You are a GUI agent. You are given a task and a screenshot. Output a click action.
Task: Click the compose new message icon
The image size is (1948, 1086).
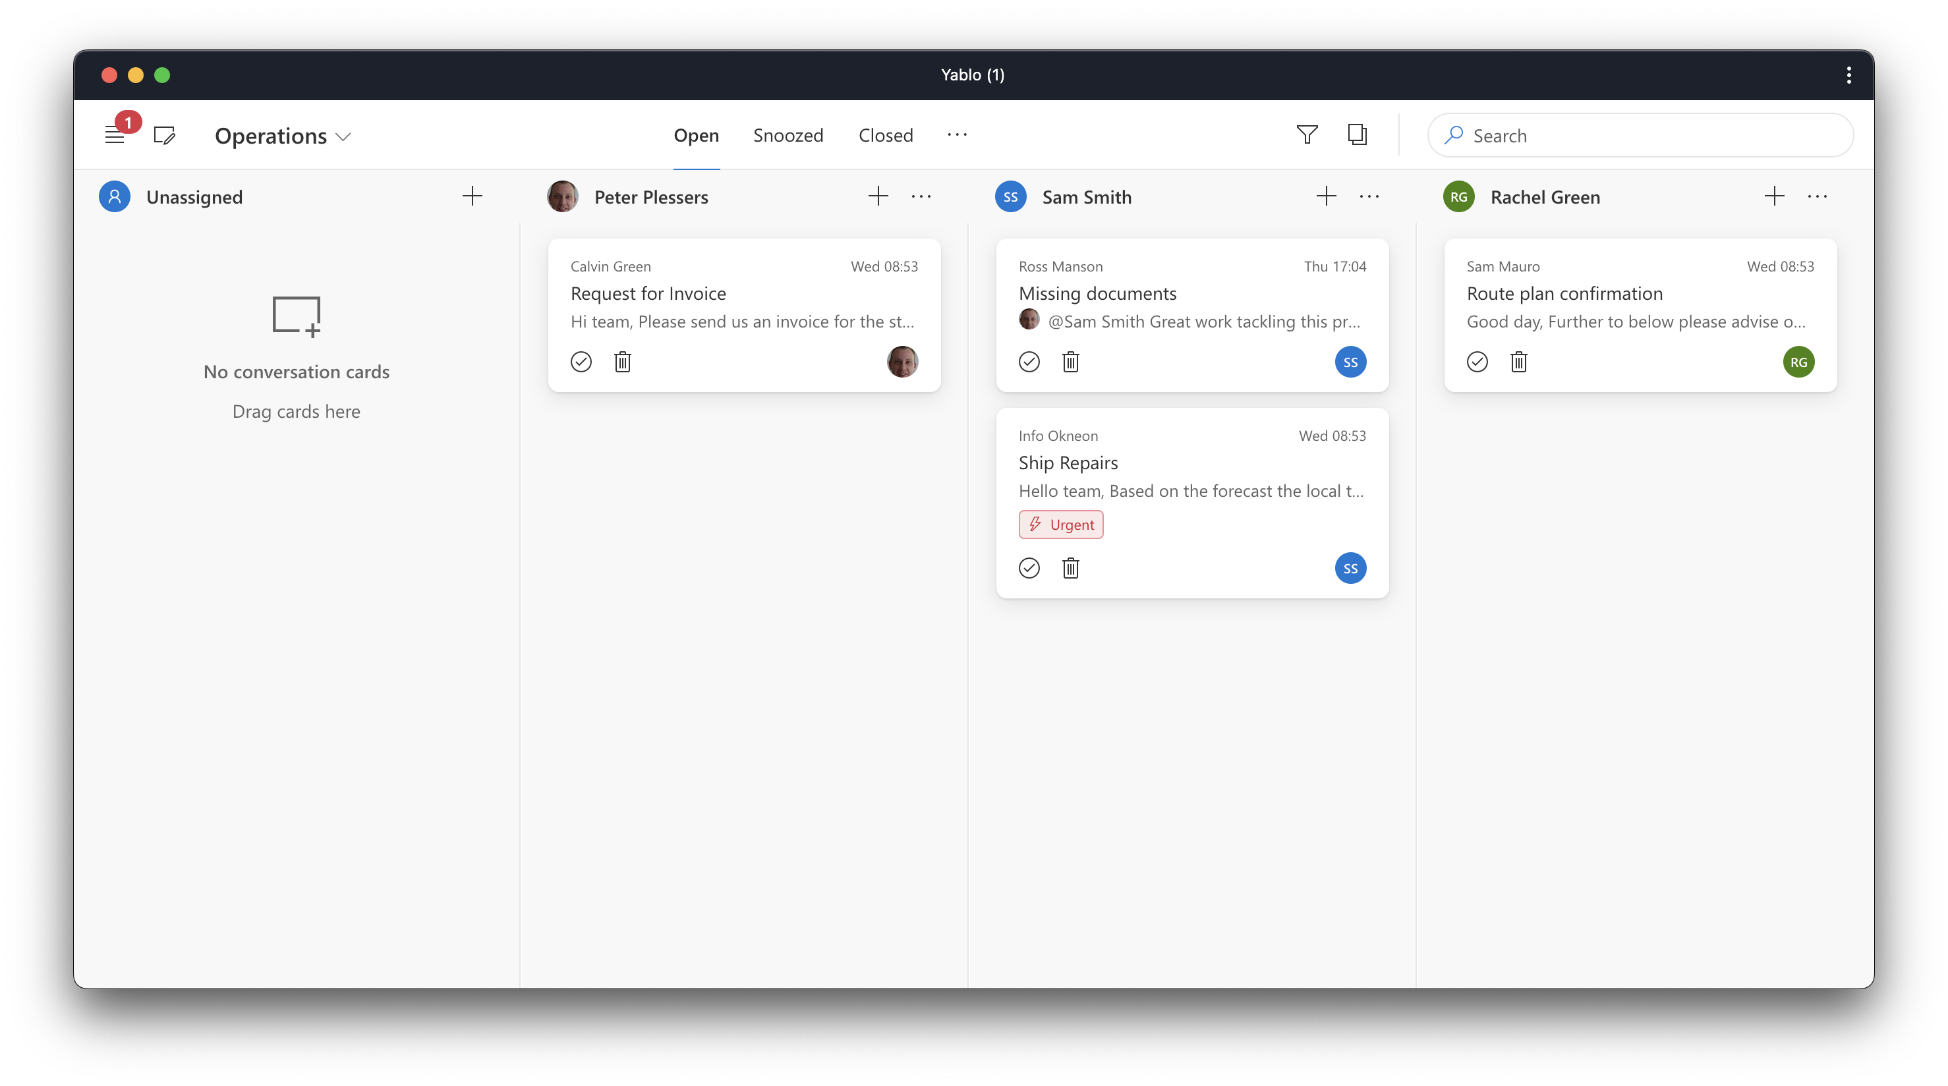point(164,135)
